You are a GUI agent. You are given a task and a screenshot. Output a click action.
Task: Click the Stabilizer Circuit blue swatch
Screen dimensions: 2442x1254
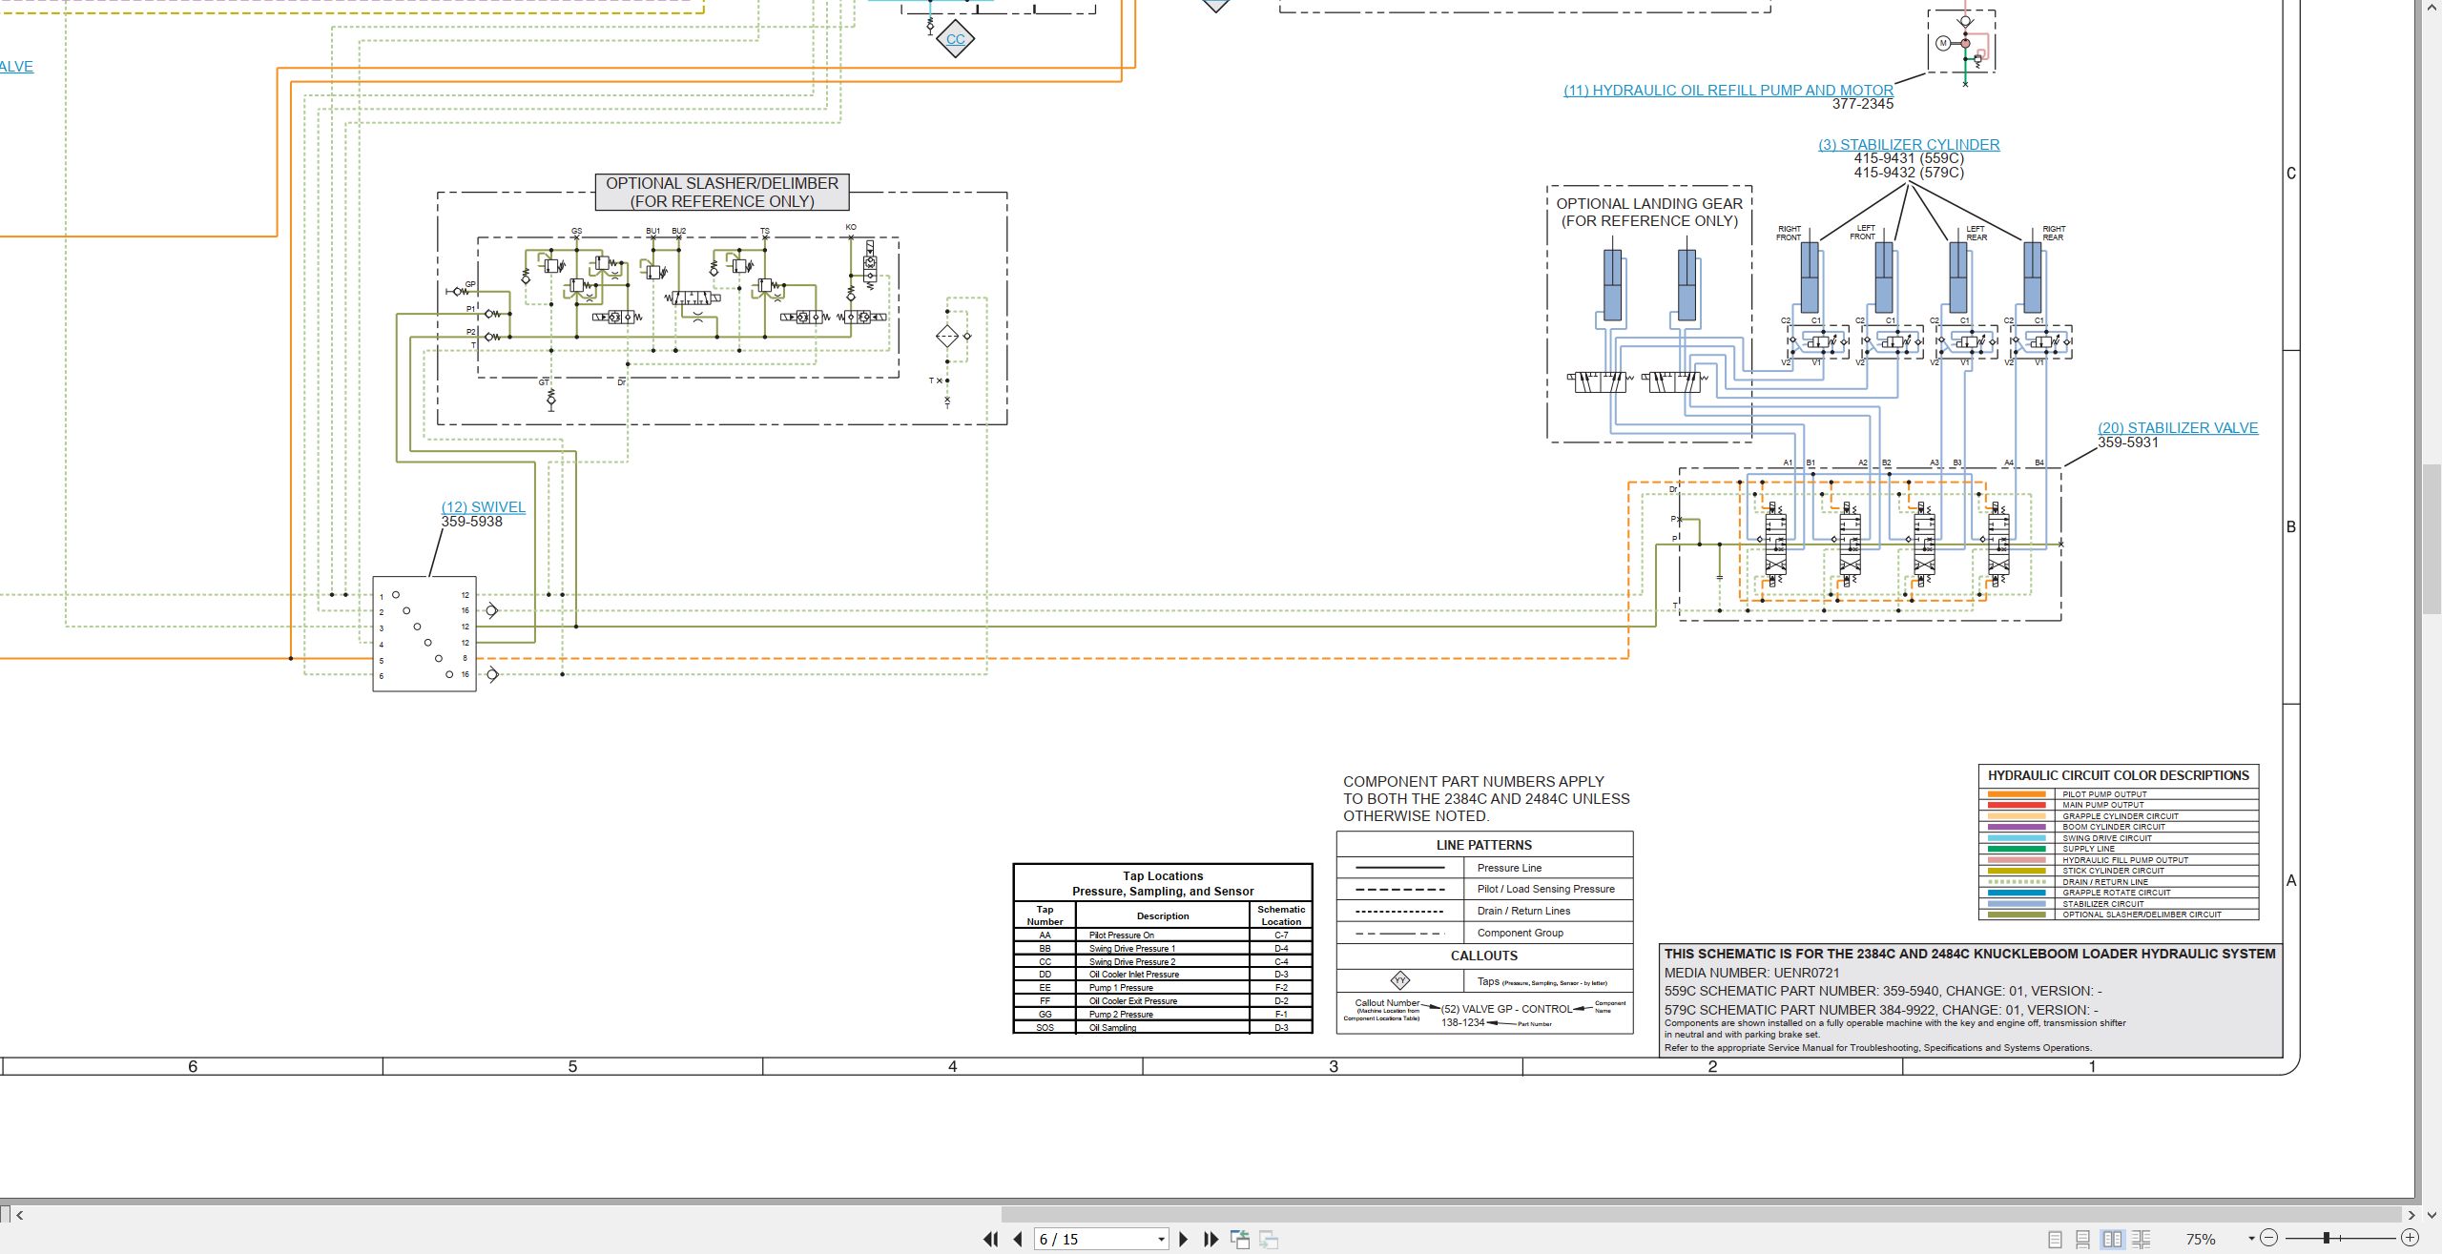pos(2017,904)
